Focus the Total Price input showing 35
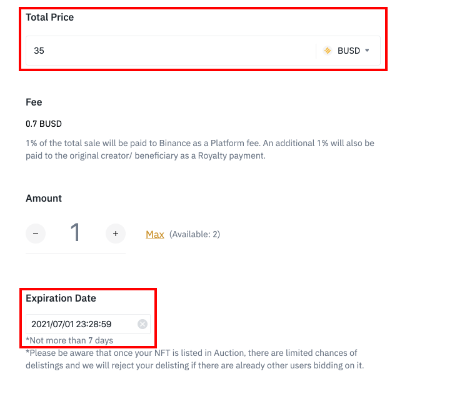This screenshot has width=472, height=394. (169, 51)
